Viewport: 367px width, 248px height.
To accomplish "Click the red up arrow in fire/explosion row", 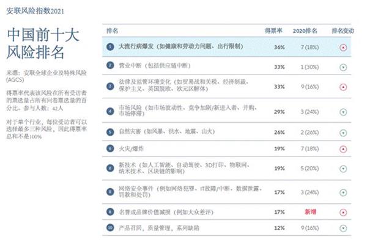I will (x=343, y=149).
